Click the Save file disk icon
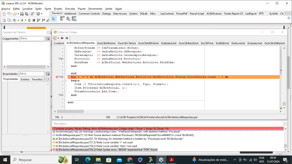 [x=22, y=14]
